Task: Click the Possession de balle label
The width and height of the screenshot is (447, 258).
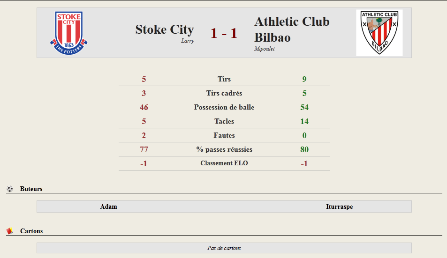Action: pyautogui.click(x=224, y=107)
